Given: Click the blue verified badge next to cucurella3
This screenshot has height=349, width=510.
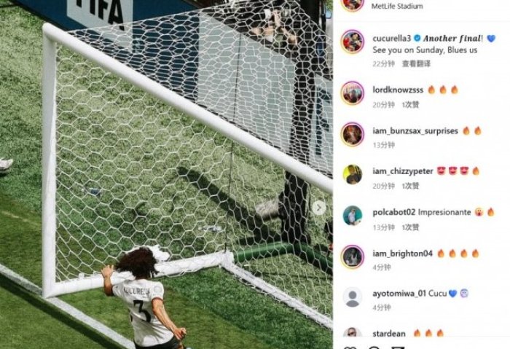Looking at the screenshot, I should (417, 39).
